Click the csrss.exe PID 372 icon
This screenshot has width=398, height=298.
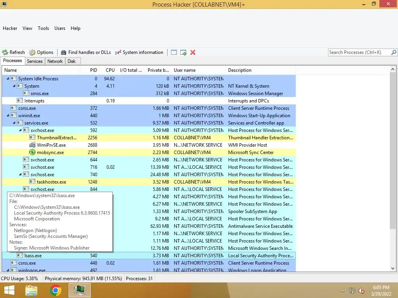[14, 108]
